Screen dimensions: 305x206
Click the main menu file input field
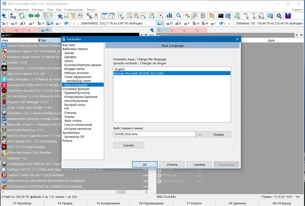coord(154,134)
